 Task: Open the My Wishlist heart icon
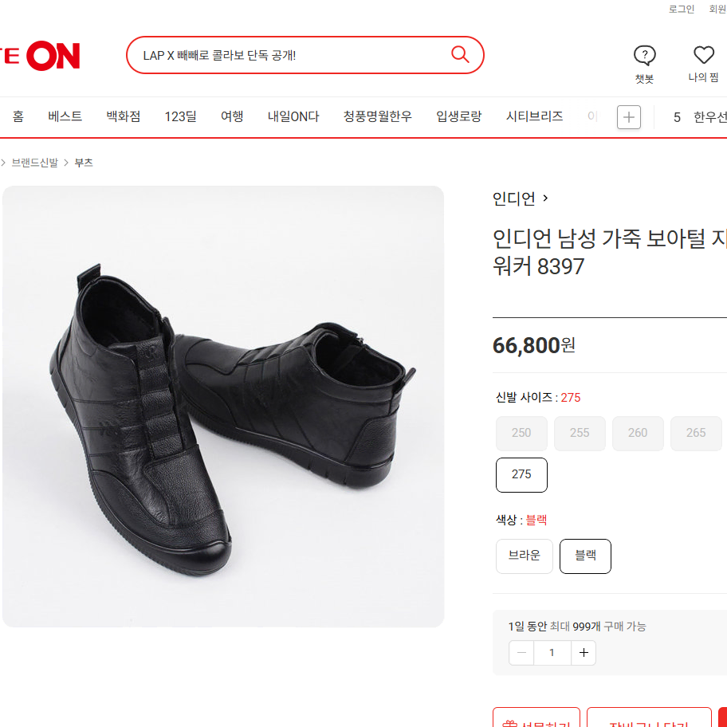[704, 55]
